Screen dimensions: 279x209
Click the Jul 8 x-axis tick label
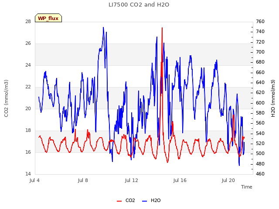pos(83,180)
